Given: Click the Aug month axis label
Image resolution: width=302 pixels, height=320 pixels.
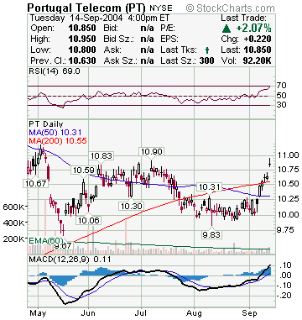Looking at the screenshot, I should coord(194,312).
